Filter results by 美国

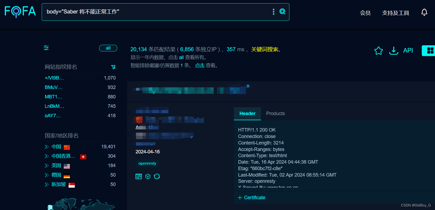click(x=56, y=166)
